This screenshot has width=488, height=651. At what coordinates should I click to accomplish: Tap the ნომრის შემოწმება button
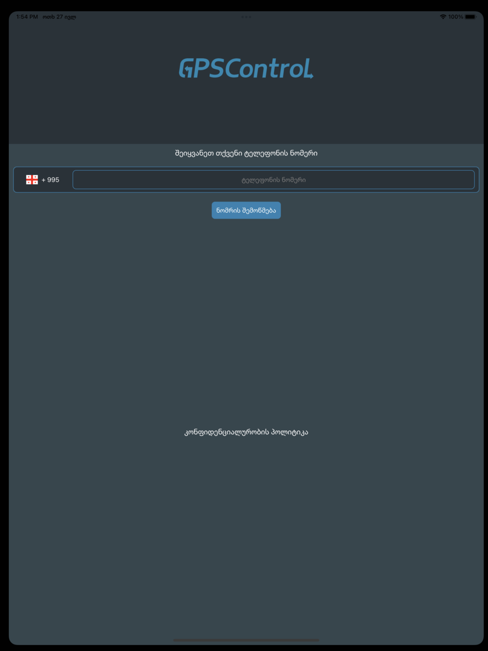click(x=246, y=210)
